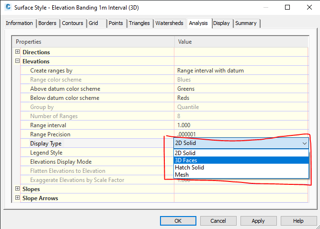Expand the Directions group
320x229 pixels.
18,52
